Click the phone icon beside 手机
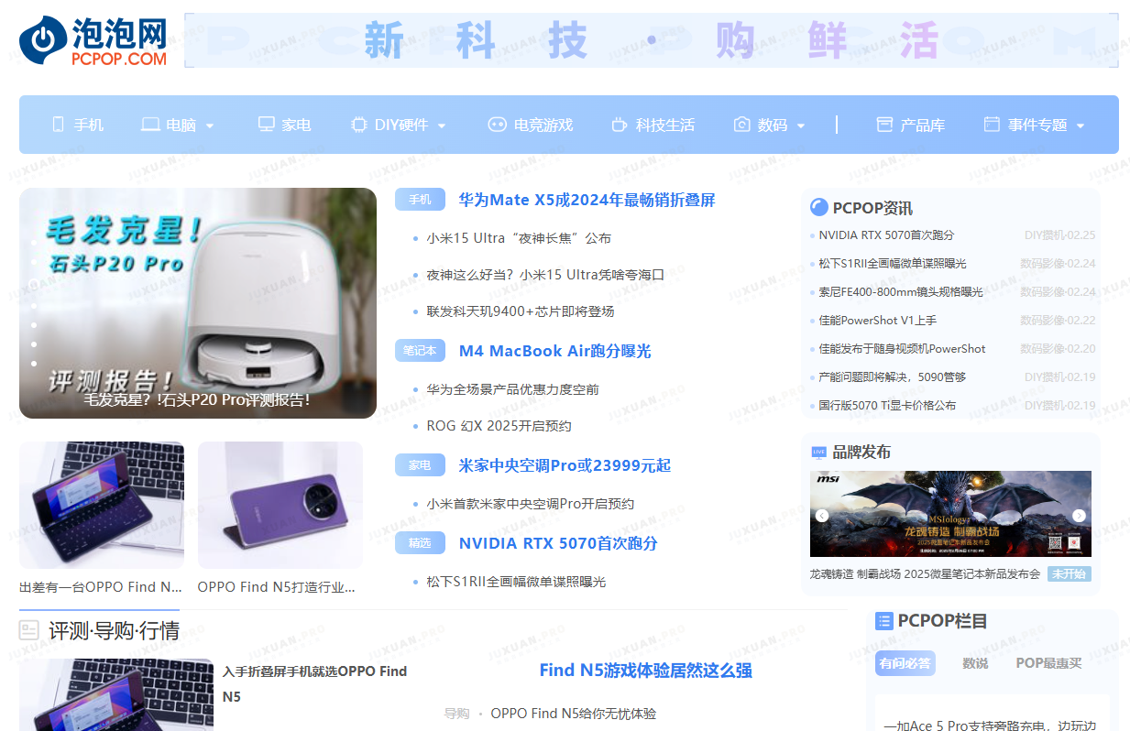The height and width of the screenshot is (731, 1130). click(59, 125)
